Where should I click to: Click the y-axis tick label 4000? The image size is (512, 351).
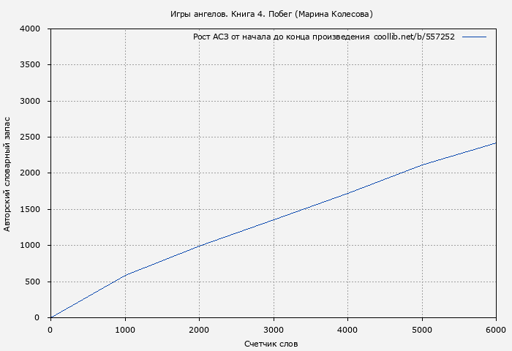pos(30,29)
